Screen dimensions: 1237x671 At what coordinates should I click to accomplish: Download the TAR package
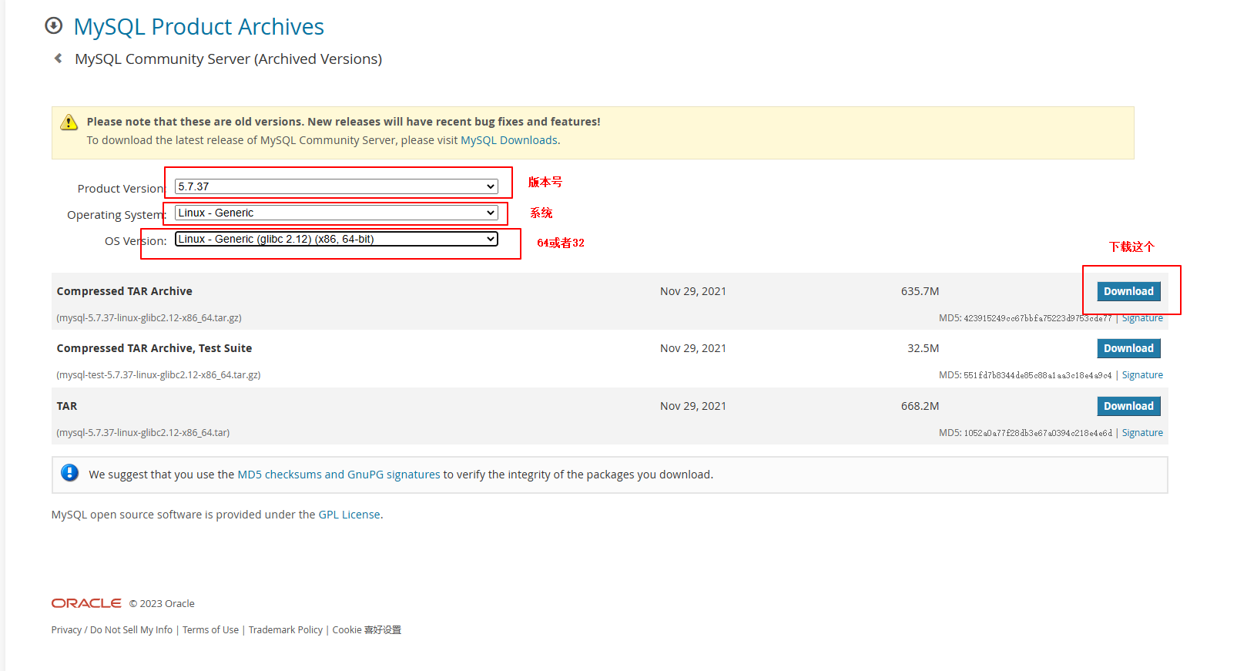[1128, 406]
